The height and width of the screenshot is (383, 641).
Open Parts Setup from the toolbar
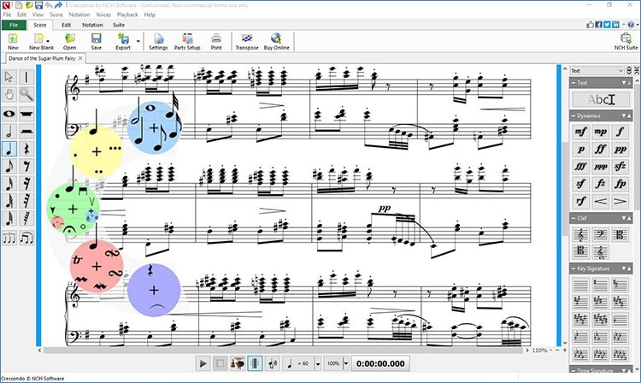(187, 41)
